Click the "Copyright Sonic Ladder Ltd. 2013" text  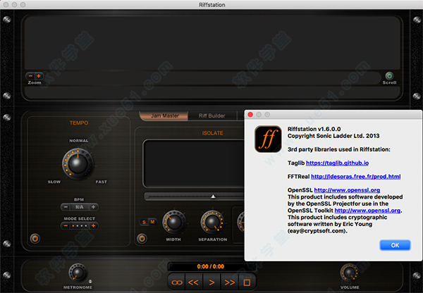333,136
